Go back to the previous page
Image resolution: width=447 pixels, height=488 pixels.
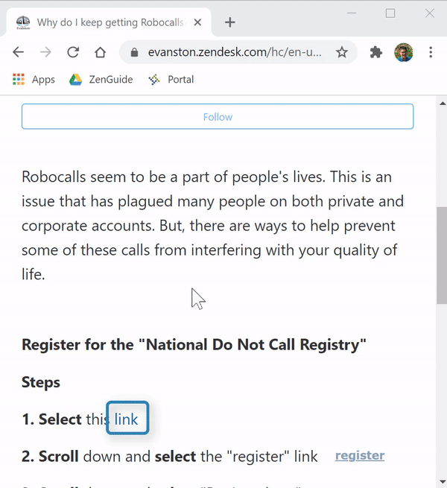(x=19, y=52)
